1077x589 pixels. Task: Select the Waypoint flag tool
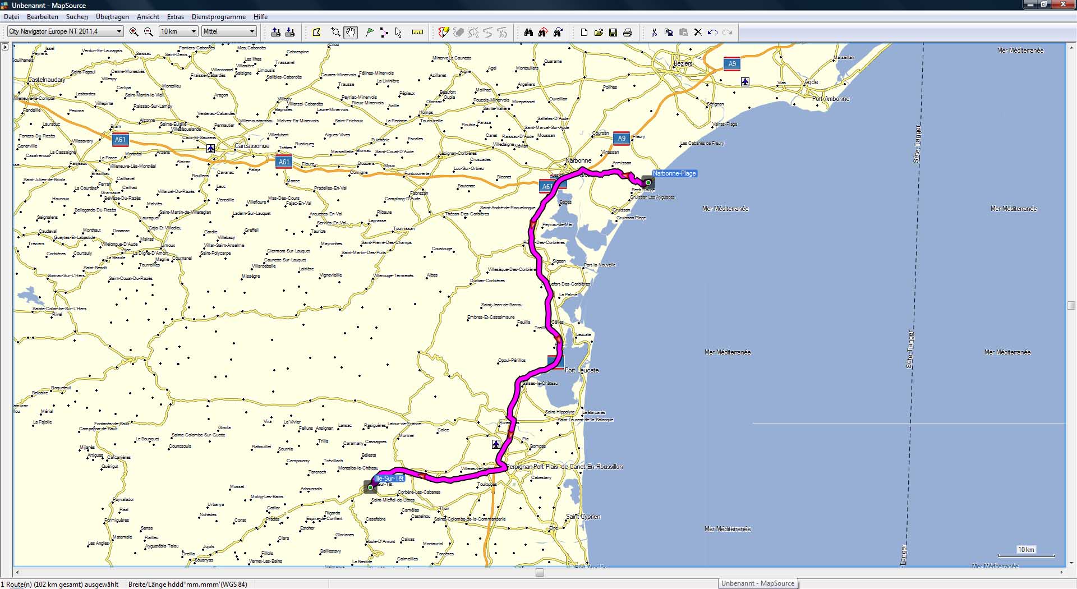point(369,32)
